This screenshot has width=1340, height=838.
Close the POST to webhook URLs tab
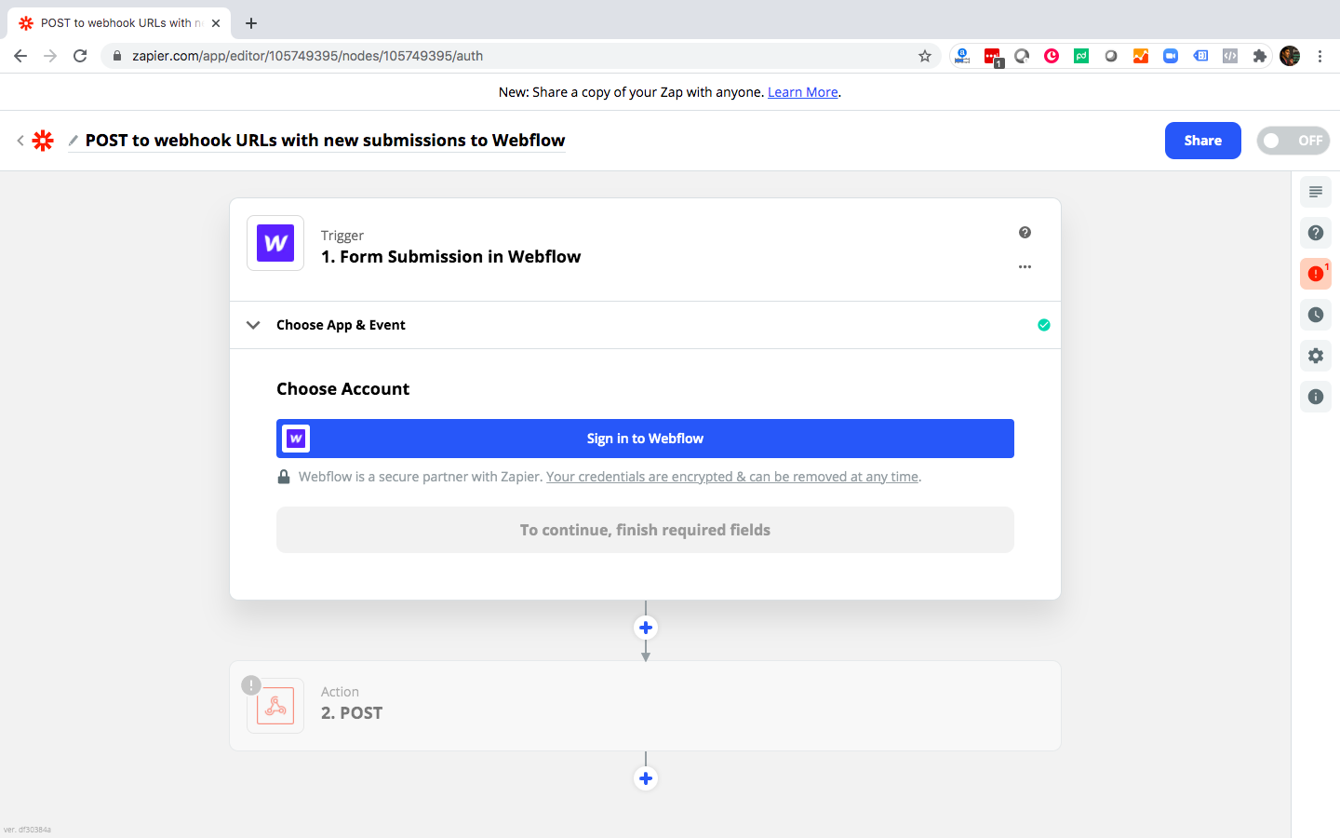tap(216, 23)
